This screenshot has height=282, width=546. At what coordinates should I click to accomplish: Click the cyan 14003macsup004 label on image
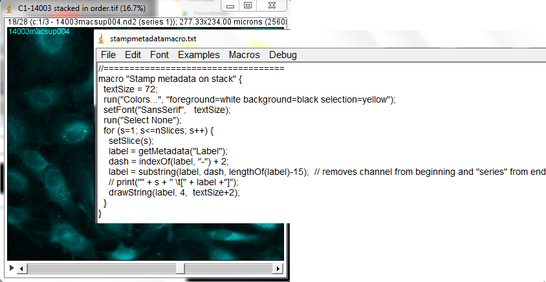click(x=38, y=31)
